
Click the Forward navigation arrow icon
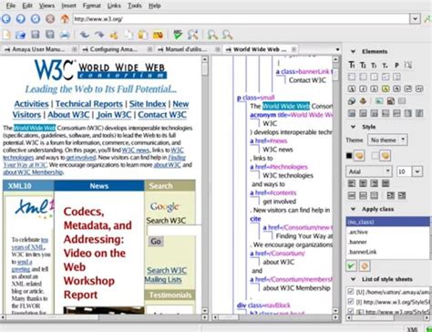(x=21, y=19)
